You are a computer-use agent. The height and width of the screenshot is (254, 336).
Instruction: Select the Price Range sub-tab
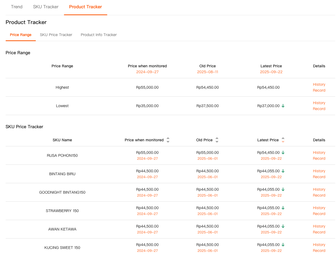tap(21, 35)
